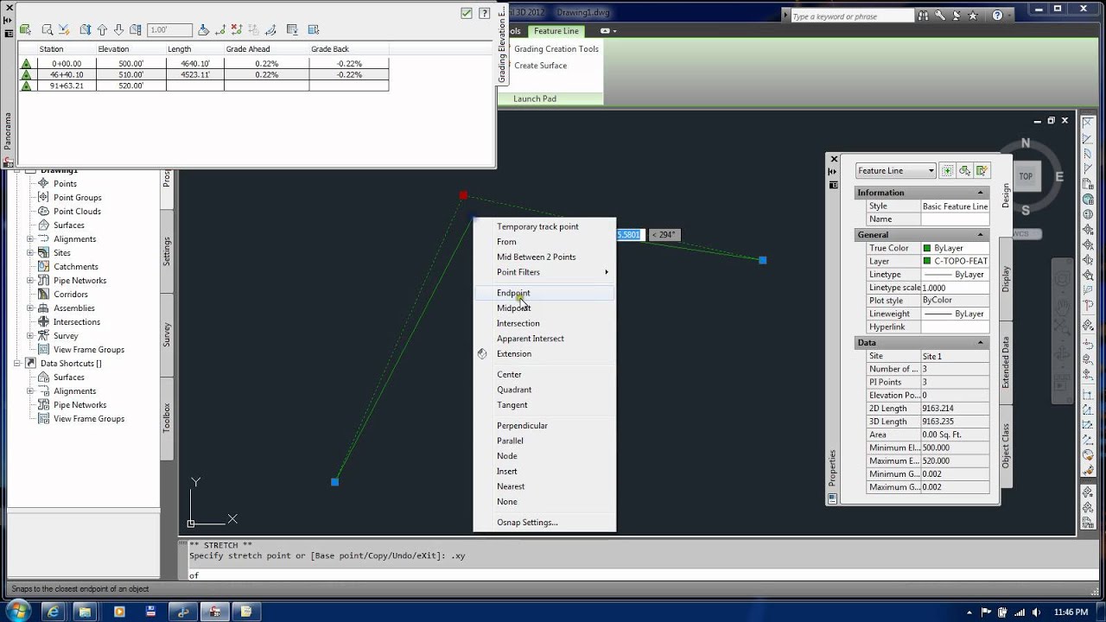This screenshot has width=1106, height=622.
Task: Click the wrench/key icon next to search
Action: [x=941, y=16]
